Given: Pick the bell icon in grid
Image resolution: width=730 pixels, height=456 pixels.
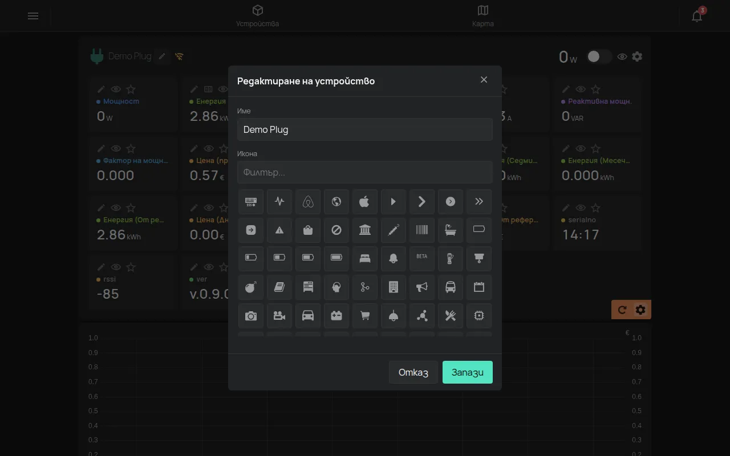Looking at the screenshot, I should (x=394, y=258).
